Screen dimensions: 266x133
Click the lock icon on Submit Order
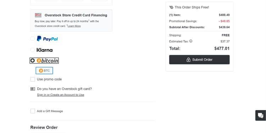tap(188, 60)
